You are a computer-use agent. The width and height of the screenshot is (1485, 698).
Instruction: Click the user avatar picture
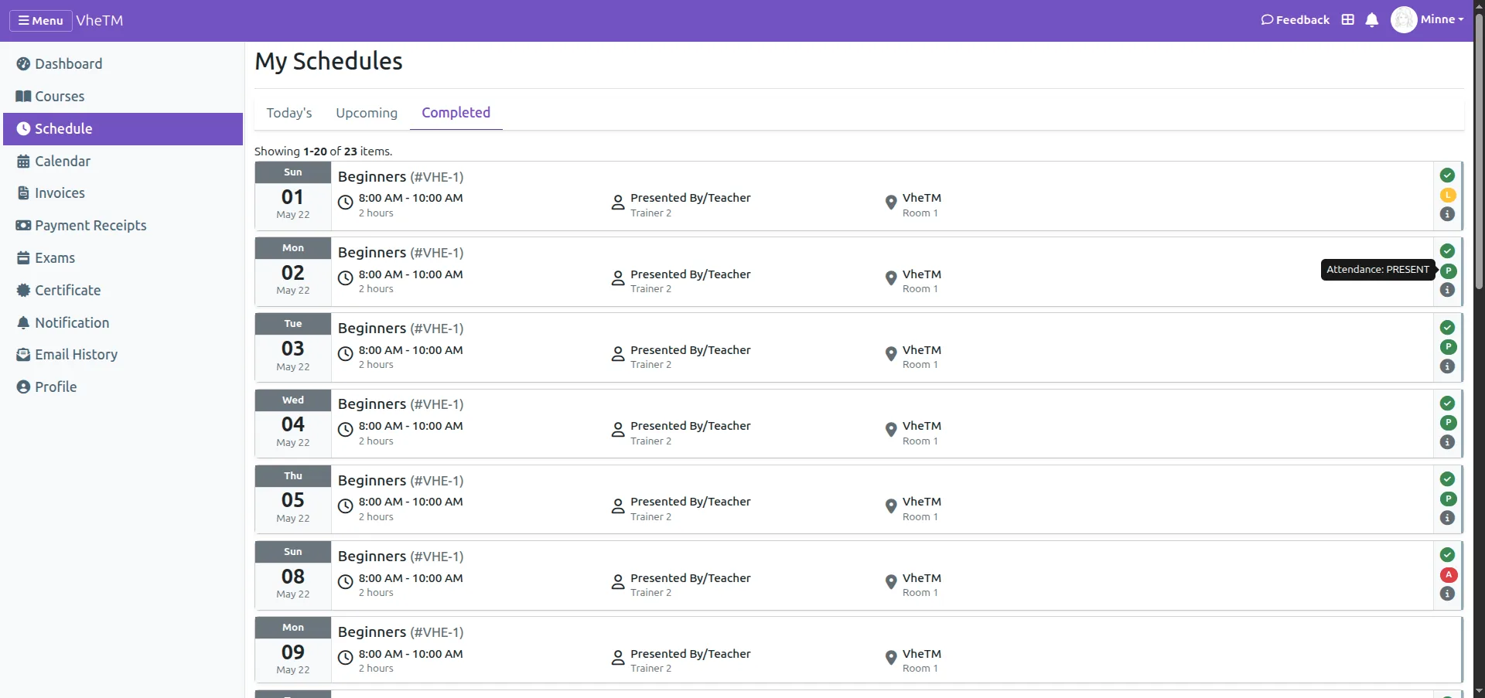click(1404, 20)
